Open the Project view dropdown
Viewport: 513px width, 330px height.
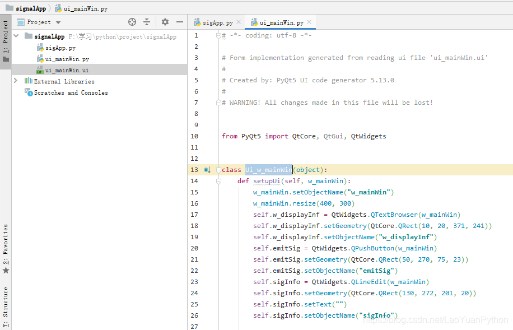(58, 22)
